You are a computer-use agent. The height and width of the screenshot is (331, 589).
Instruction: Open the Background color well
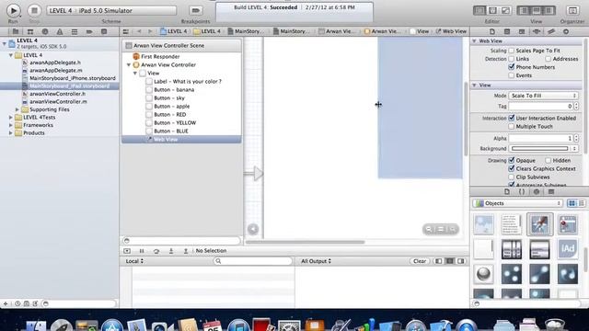[539, 149]
